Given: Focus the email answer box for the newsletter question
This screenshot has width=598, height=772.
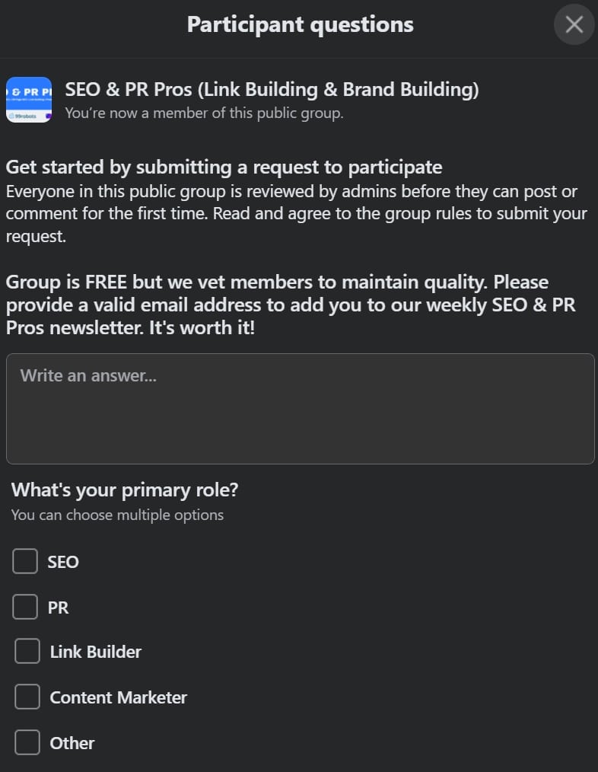Looking at the screenshot, I should [x=299, y=408].
